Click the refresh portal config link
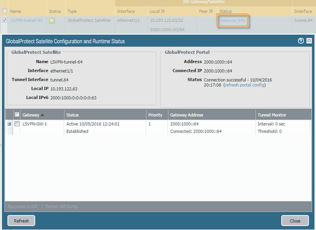 244,85
